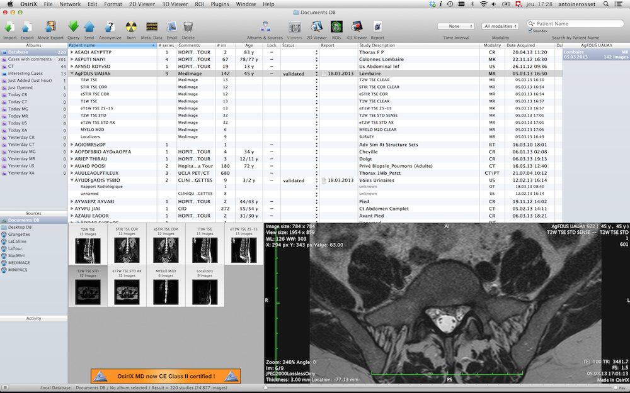The height and width of the screenshot is (393, 630).
Task: Open the 2D Viewer icon
Action: pos(317,27)
